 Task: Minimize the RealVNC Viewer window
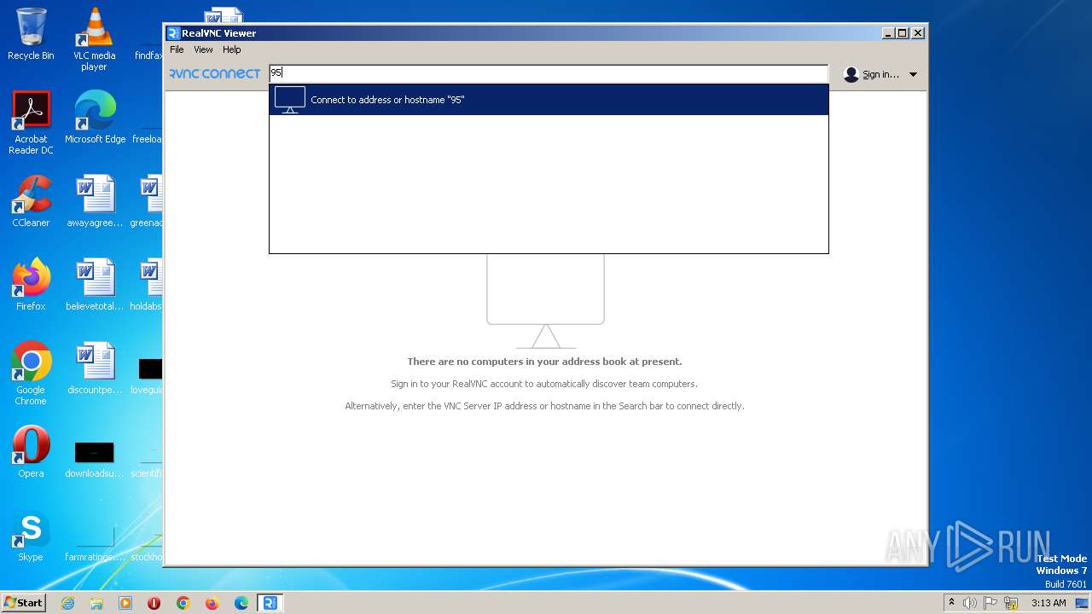point(888,33)
